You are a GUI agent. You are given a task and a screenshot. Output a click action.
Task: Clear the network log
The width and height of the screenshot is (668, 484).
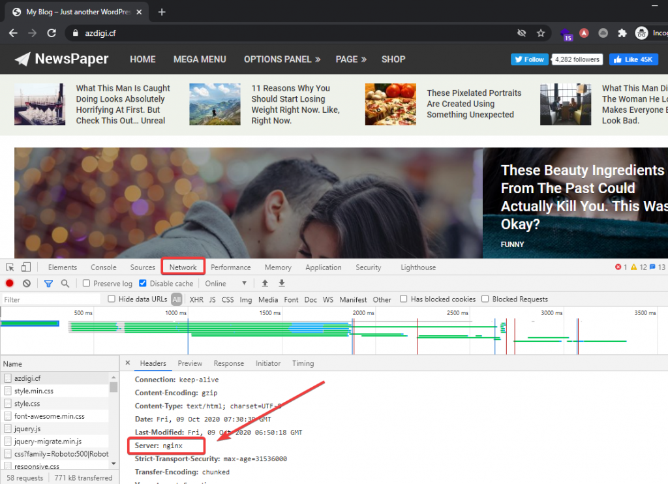click(26, 283)
